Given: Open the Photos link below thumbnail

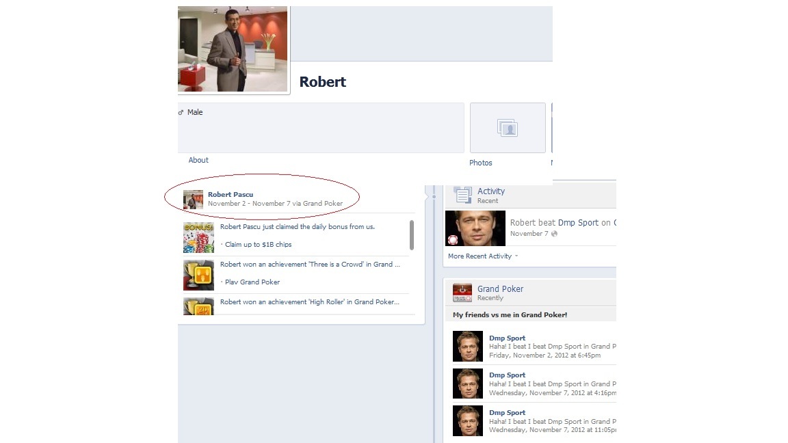Looking at the screenshot, I should pos(480,163).
